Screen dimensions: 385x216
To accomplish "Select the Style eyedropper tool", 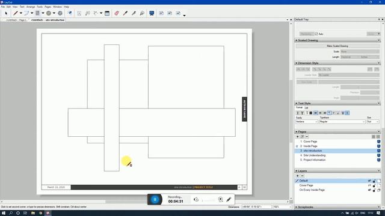I will 125,13.
